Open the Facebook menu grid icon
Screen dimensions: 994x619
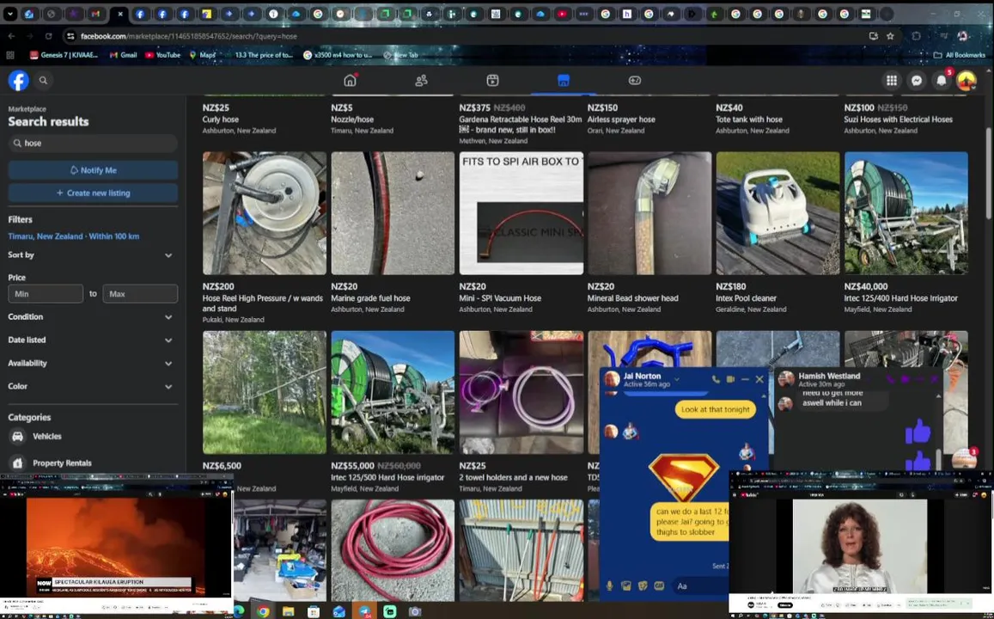(891, 81)
